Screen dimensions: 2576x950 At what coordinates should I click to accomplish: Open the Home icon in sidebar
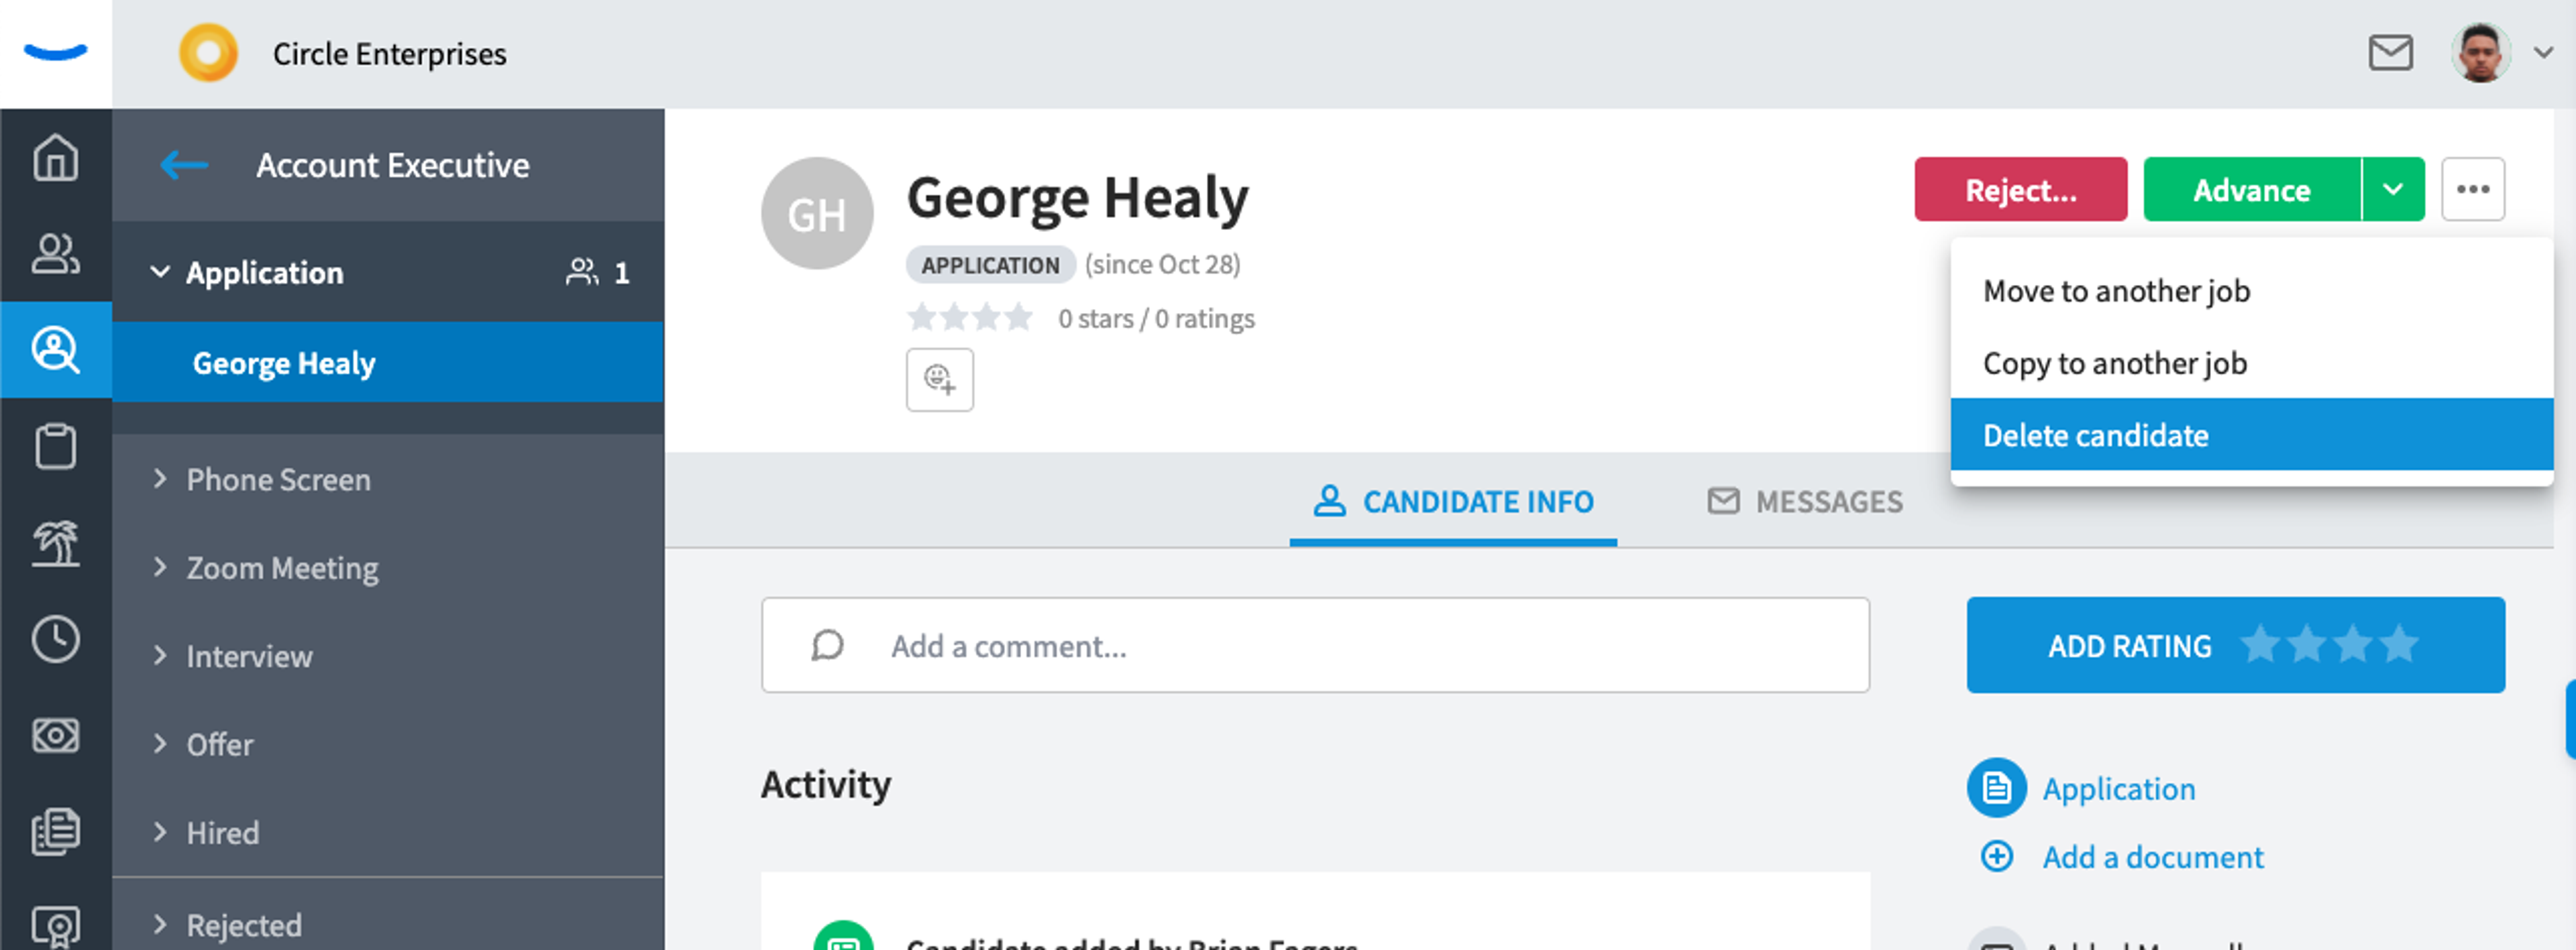tap(56, 157)
